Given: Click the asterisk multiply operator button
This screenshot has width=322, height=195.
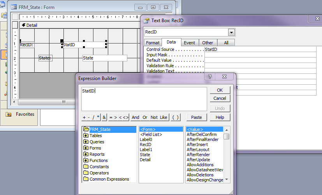Looking at the screenshot, I should [x=99, y=117].
